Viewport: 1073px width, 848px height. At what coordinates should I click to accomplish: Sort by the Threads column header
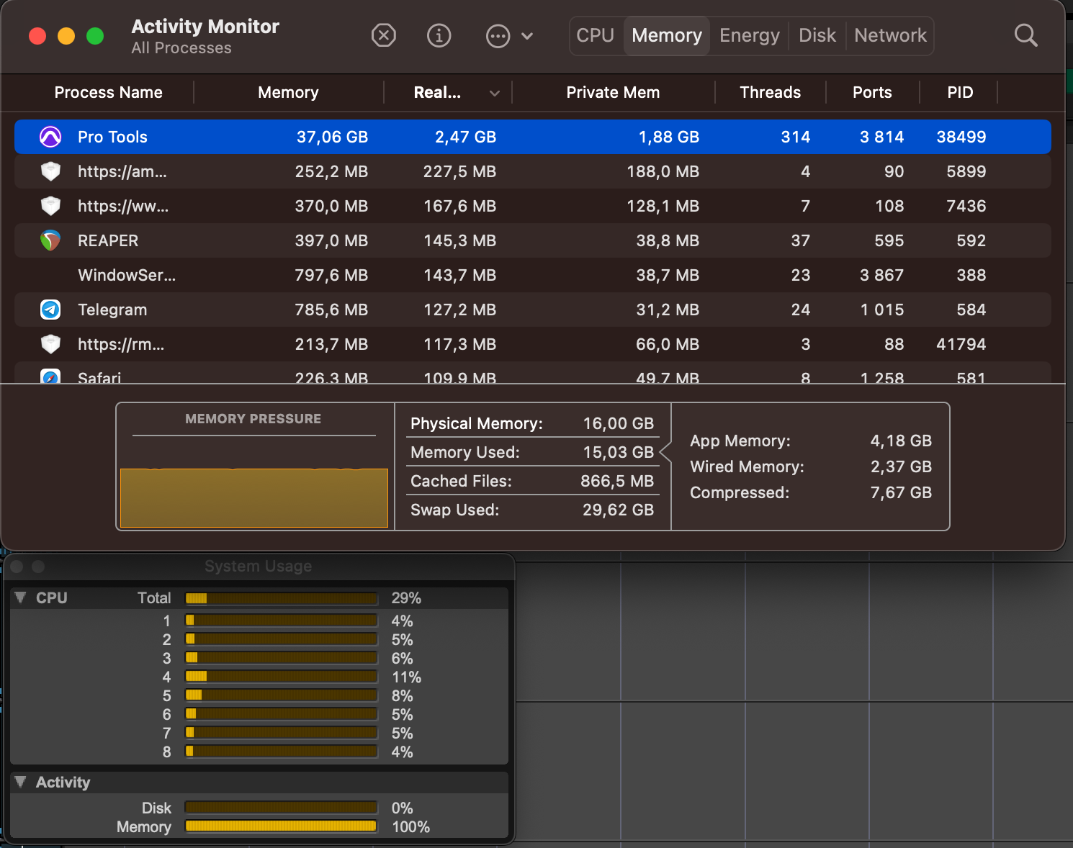[770, 92]
